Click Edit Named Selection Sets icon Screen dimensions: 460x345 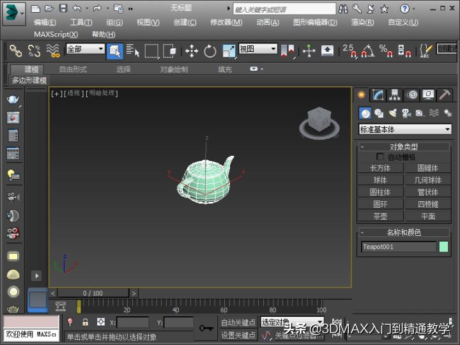[425, 51]
